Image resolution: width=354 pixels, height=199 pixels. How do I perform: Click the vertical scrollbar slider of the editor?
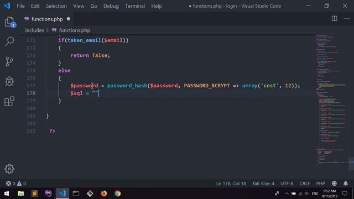[351, 164]
